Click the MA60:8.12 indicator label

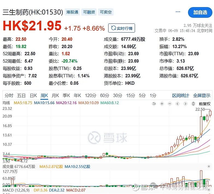click(x=110, y=103)
